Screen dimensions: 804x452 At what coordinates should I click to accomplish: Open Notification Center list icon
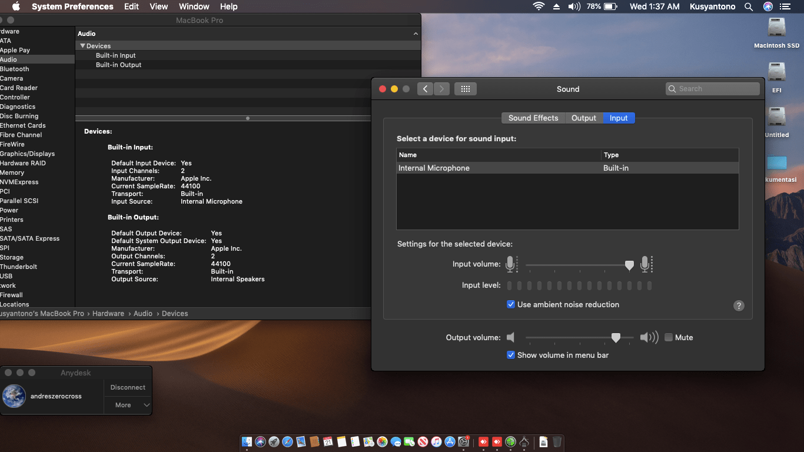[x=785, y=6]
